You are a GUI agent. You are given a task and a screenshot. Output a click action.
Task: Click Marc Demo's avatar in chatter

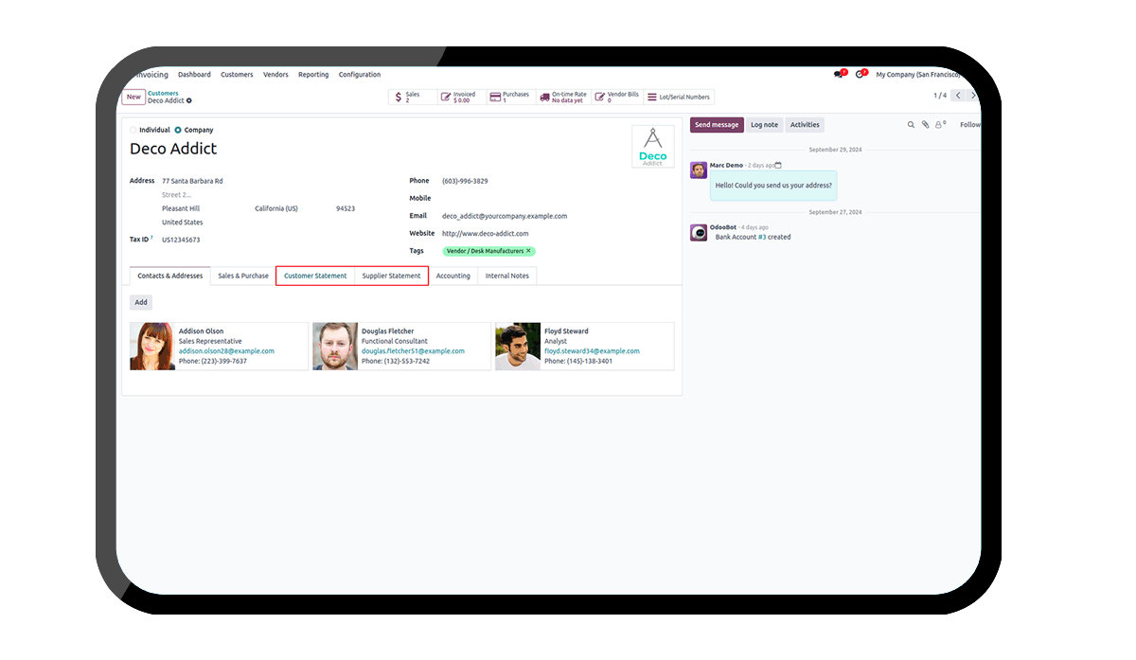pos(699,169)
